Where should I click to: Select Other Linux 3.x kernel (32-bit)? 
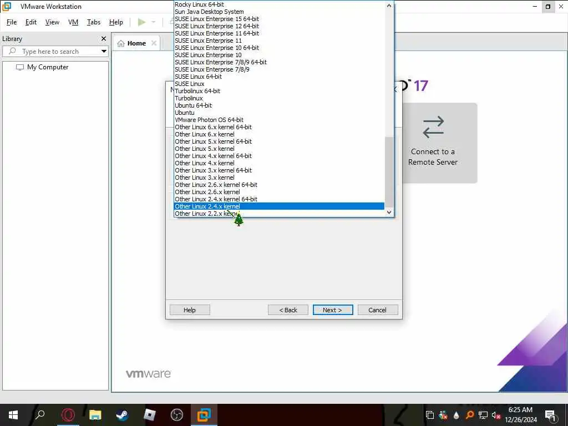[279, 177]
